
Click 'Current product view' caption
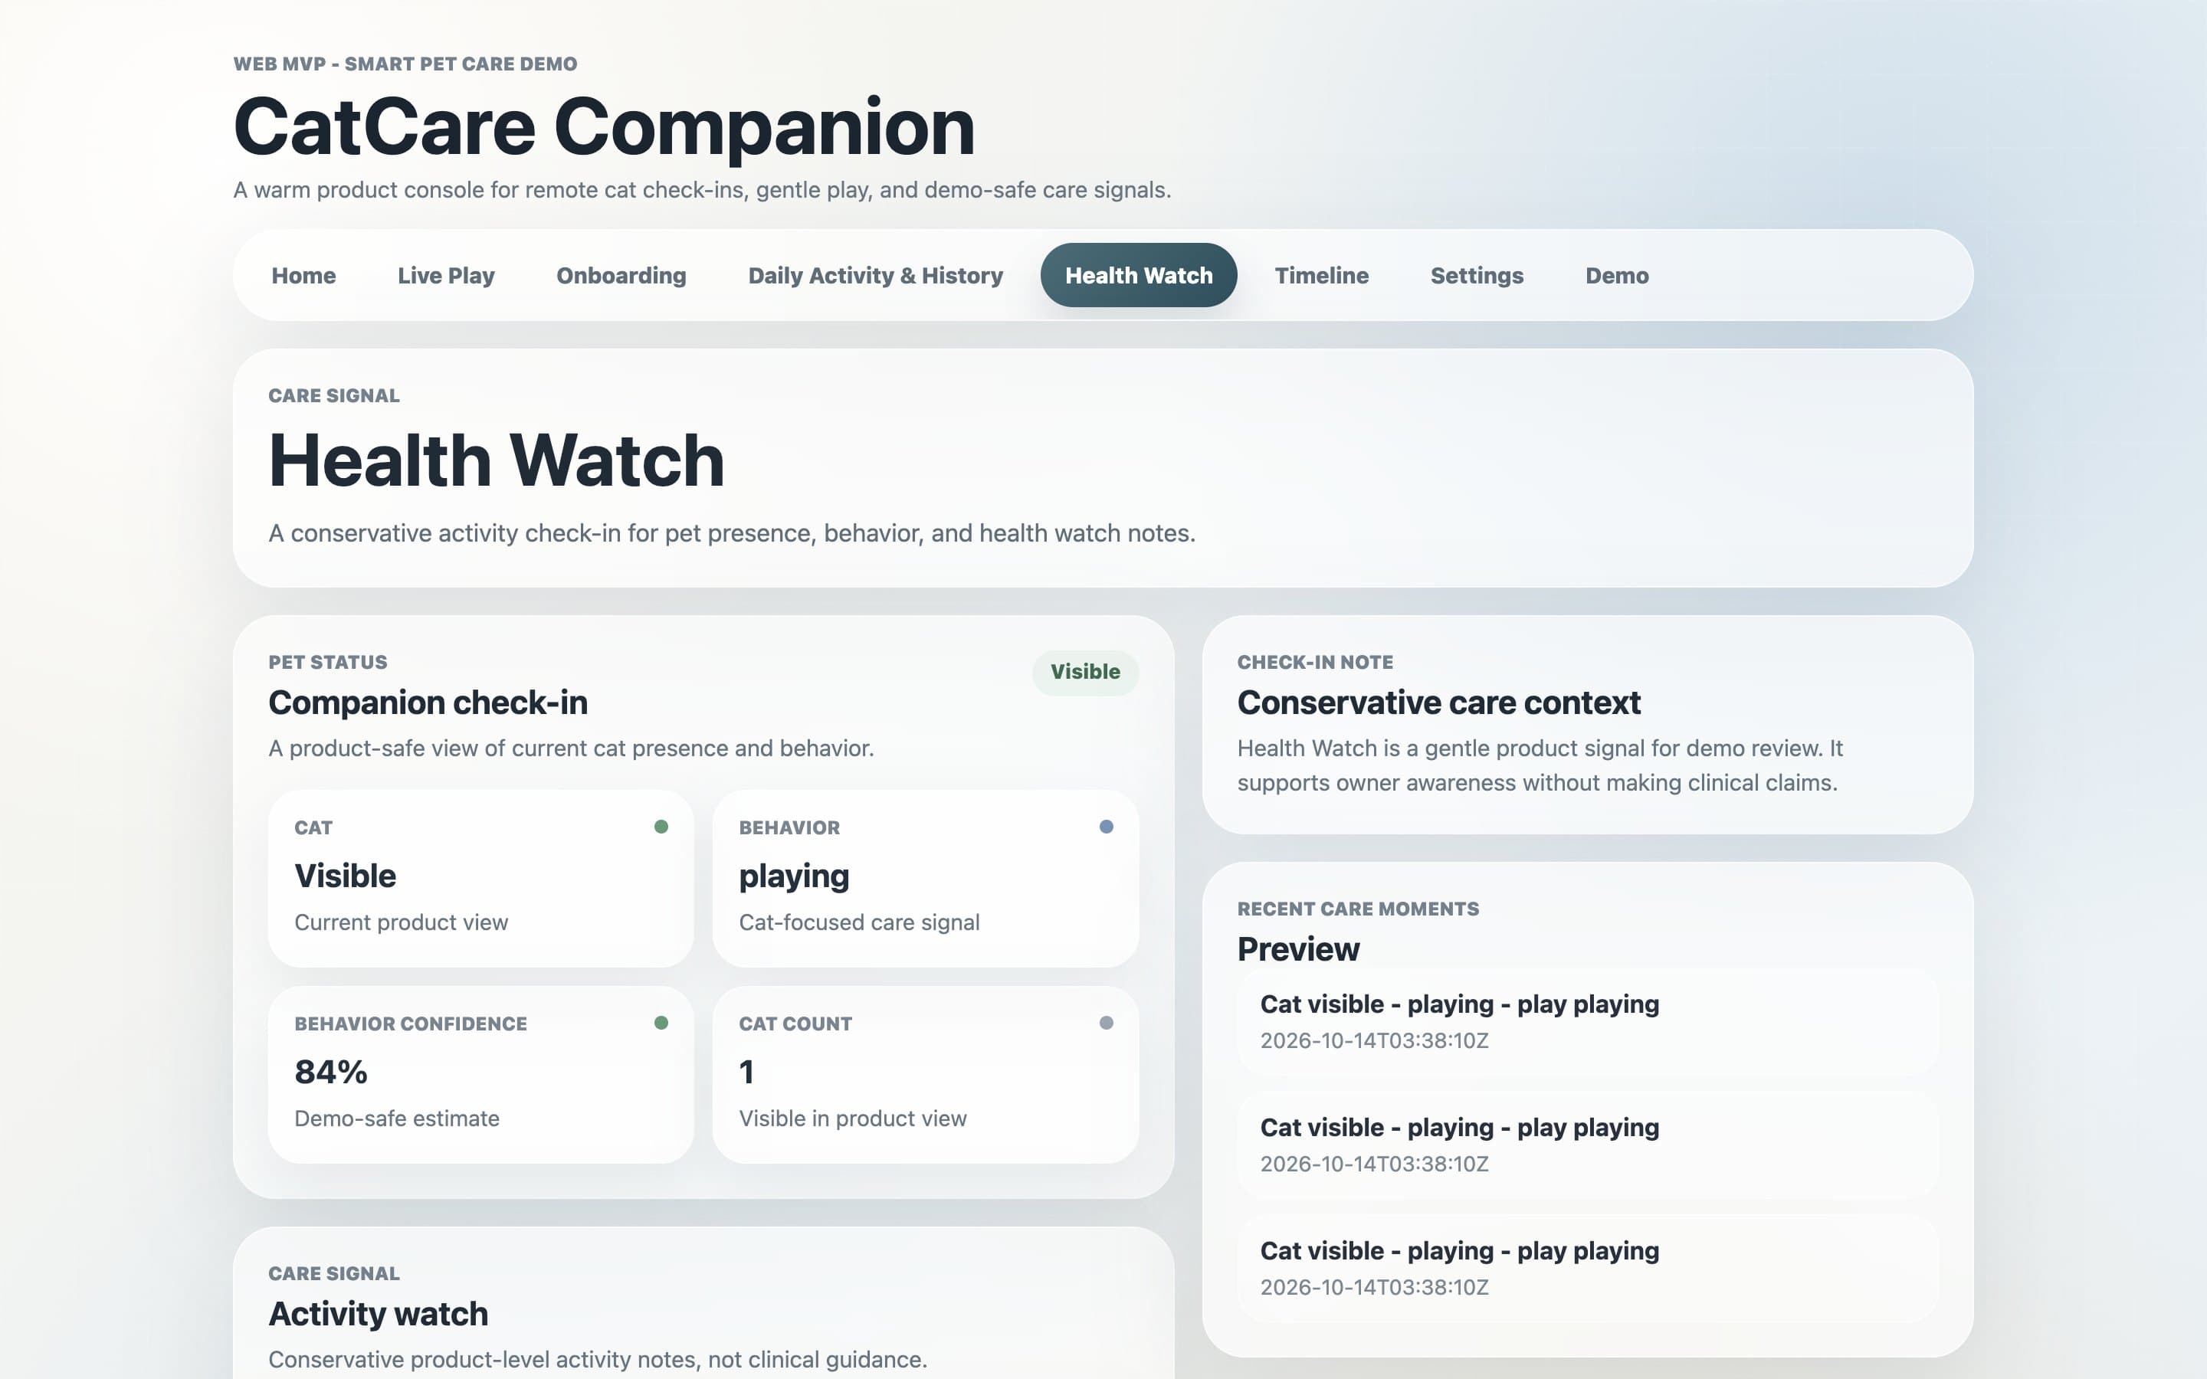coord(402,922)
